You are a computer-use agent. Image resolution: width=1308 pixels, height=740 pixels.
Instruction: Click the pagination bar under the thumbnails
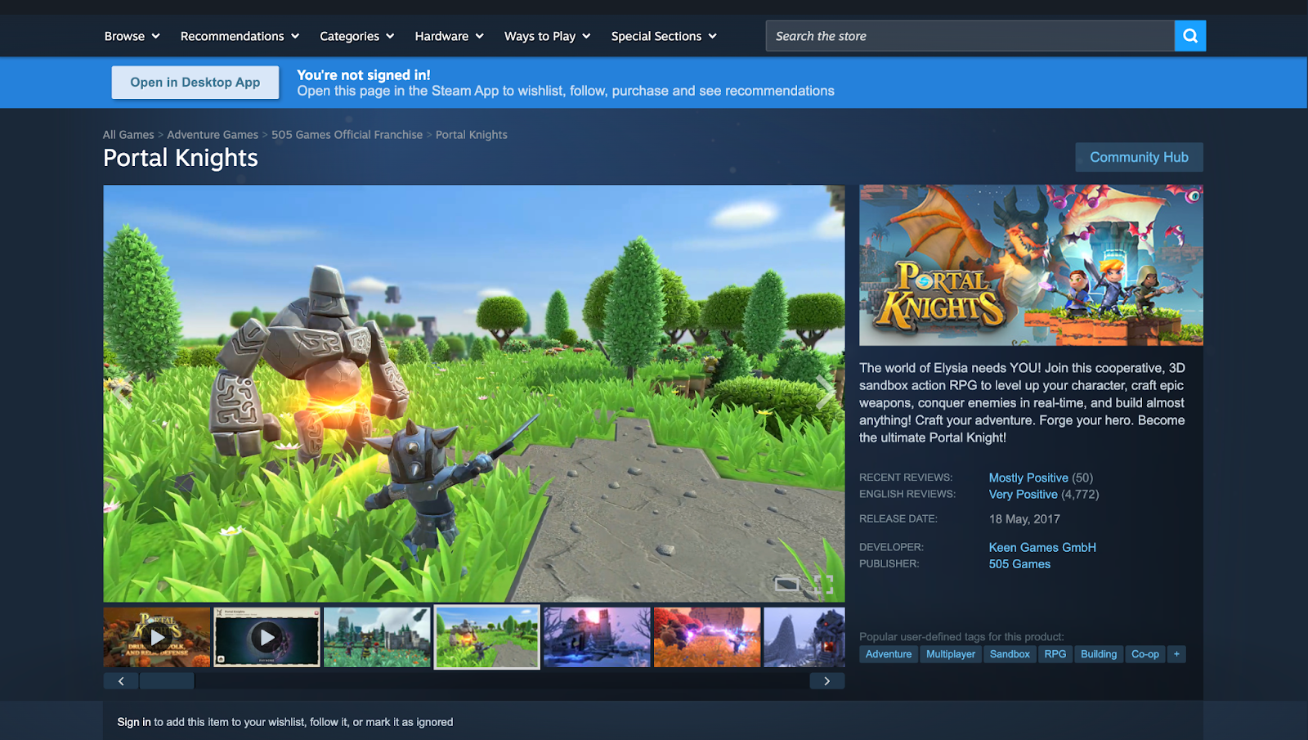[x=167, y=679]
